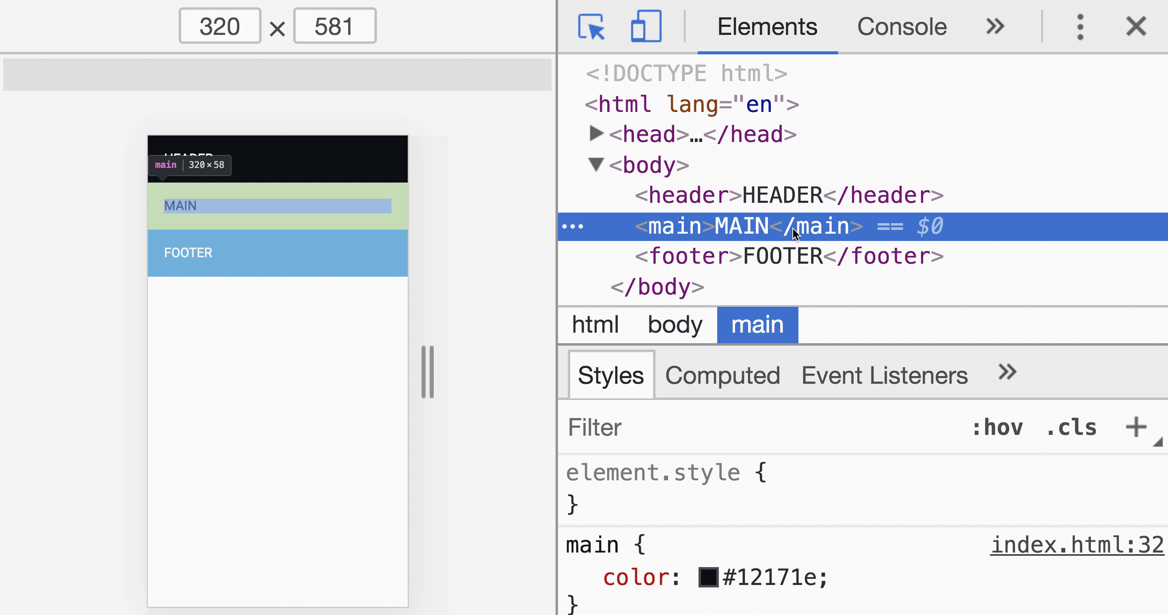Viewport: 1168px width, 615px height.
Task: Open the DevTools three-dot customize menu
Action: (x=1080, y=27)
